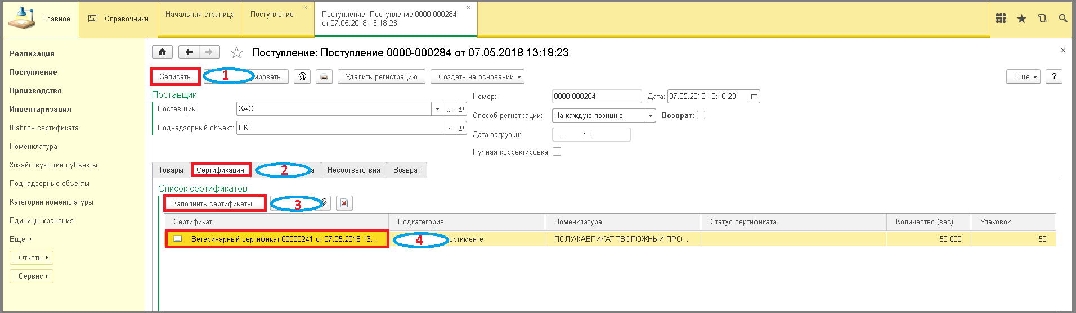1076x313 pixels.
Task: Open the Сервис dropdown button
Action: pyautogui.click(x=32, y=276)
